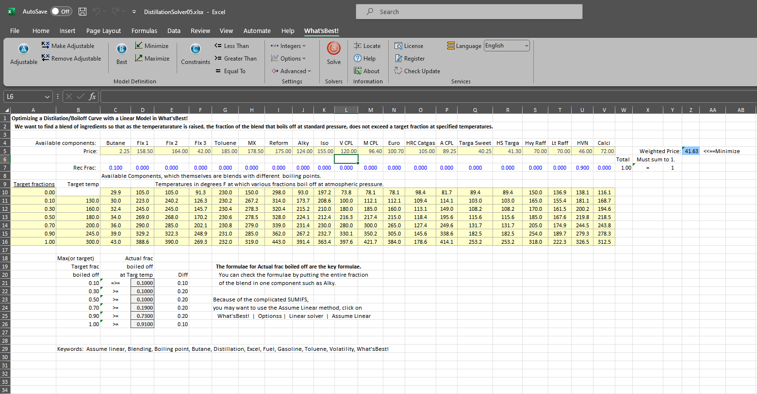Switch to the Page Layout tab
Screen dimensions: 757x394
coord(103,31)
